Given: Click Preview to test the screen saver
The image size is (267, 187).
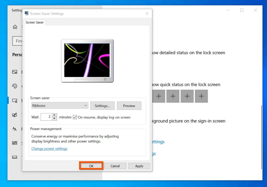Looking at the screenshot, I should click(x=129, y=106).
